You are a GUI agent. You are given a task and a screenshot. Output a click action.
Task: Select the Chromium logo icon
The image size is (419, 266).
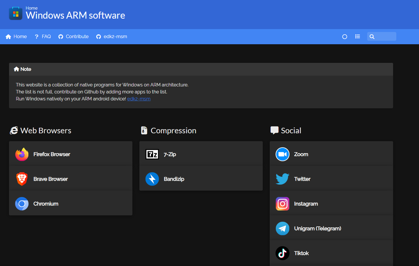(x=22, y=204)
